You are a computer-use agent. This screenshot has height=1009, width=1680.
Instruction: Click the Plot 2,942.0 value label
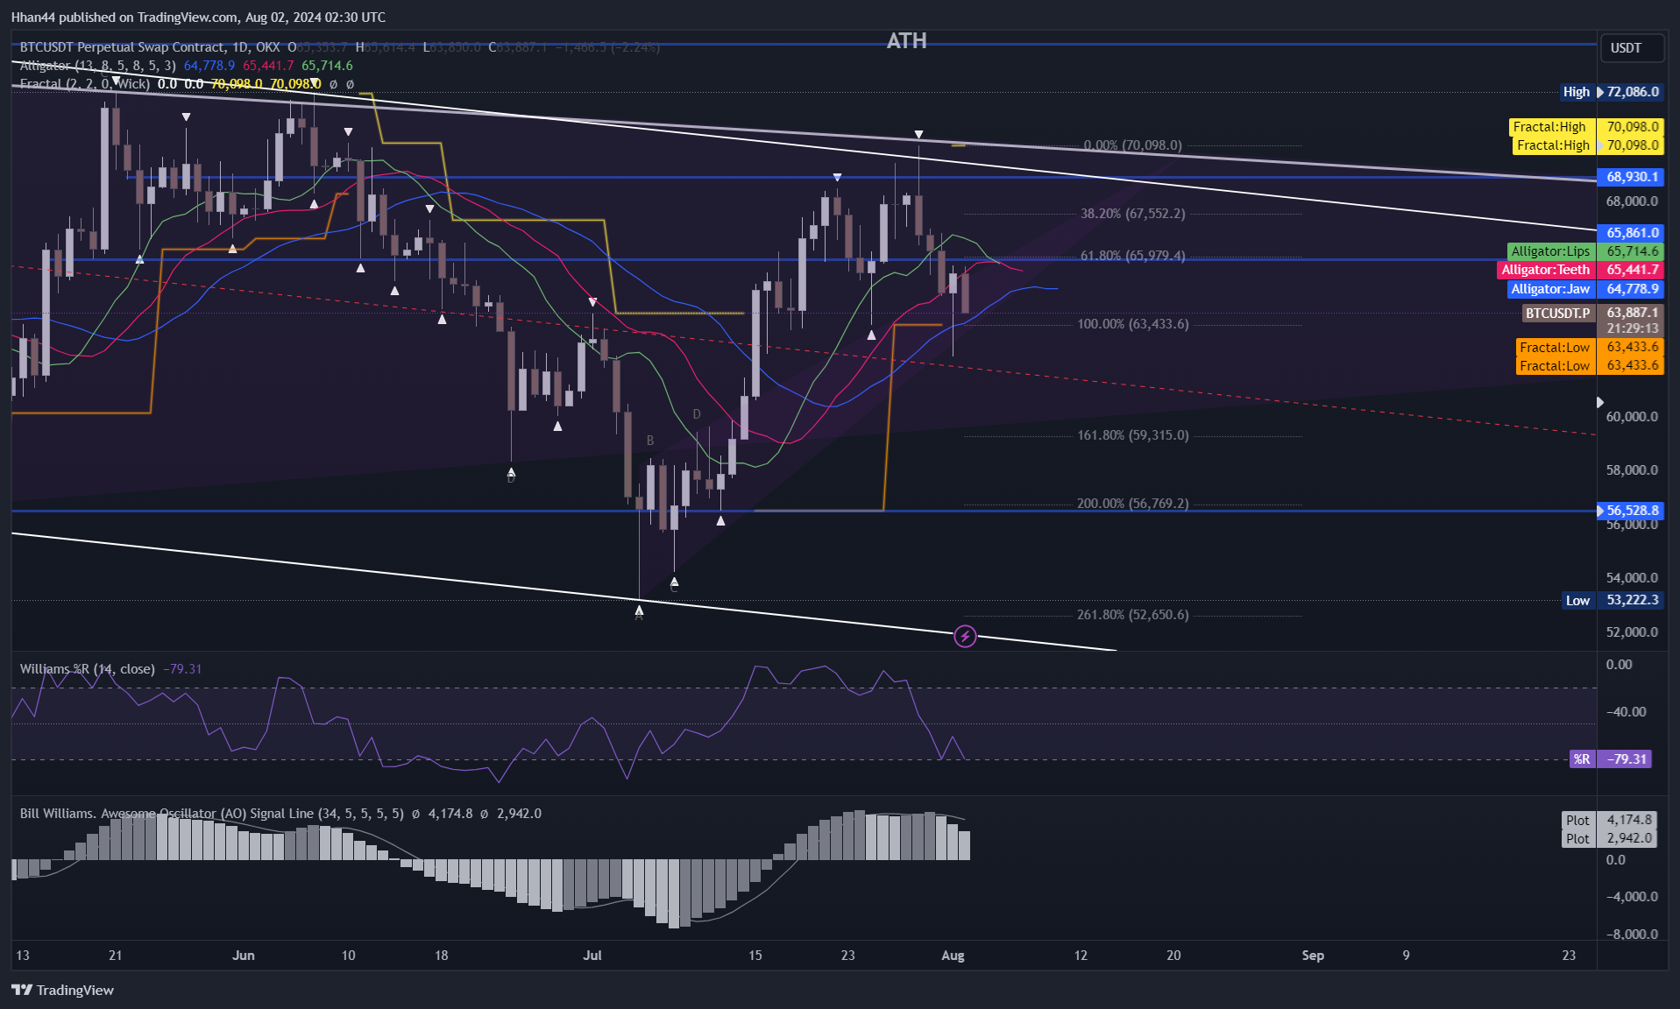[1609, 838]
